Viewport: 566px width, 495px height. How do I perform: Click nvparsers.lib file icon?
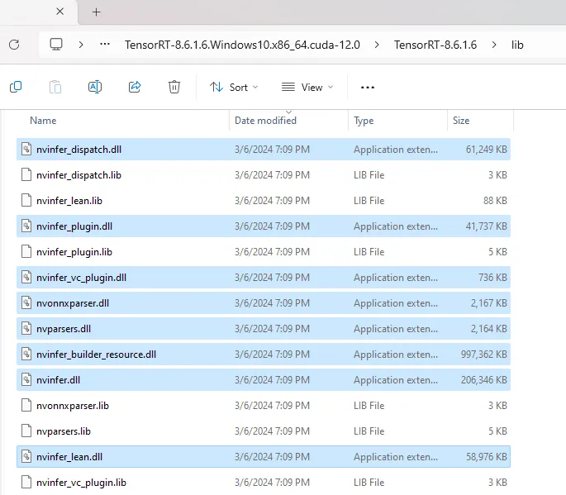[x=26, y=431]
